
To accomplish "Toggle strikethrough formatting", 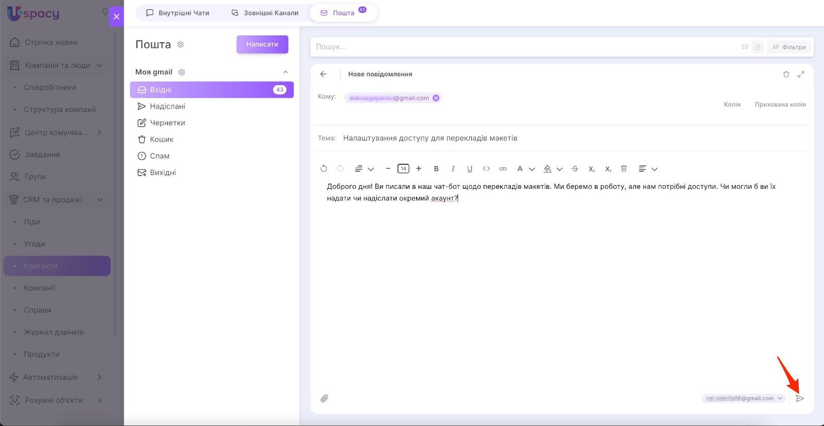I will [575, 168].
